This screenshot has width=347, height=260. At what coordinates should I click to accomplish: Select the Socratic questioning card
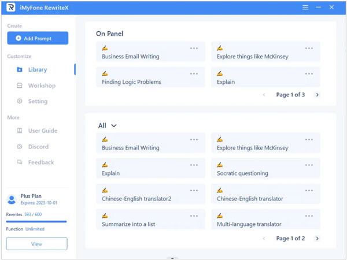[265, 169]
